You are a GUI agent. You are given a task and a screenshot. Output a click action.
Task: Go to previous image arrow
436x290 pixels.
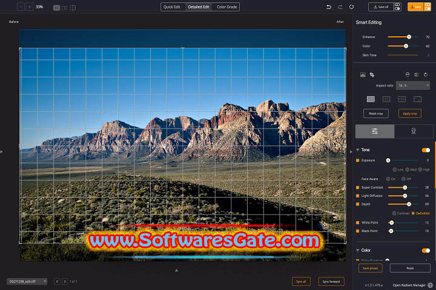coord(57,282)
